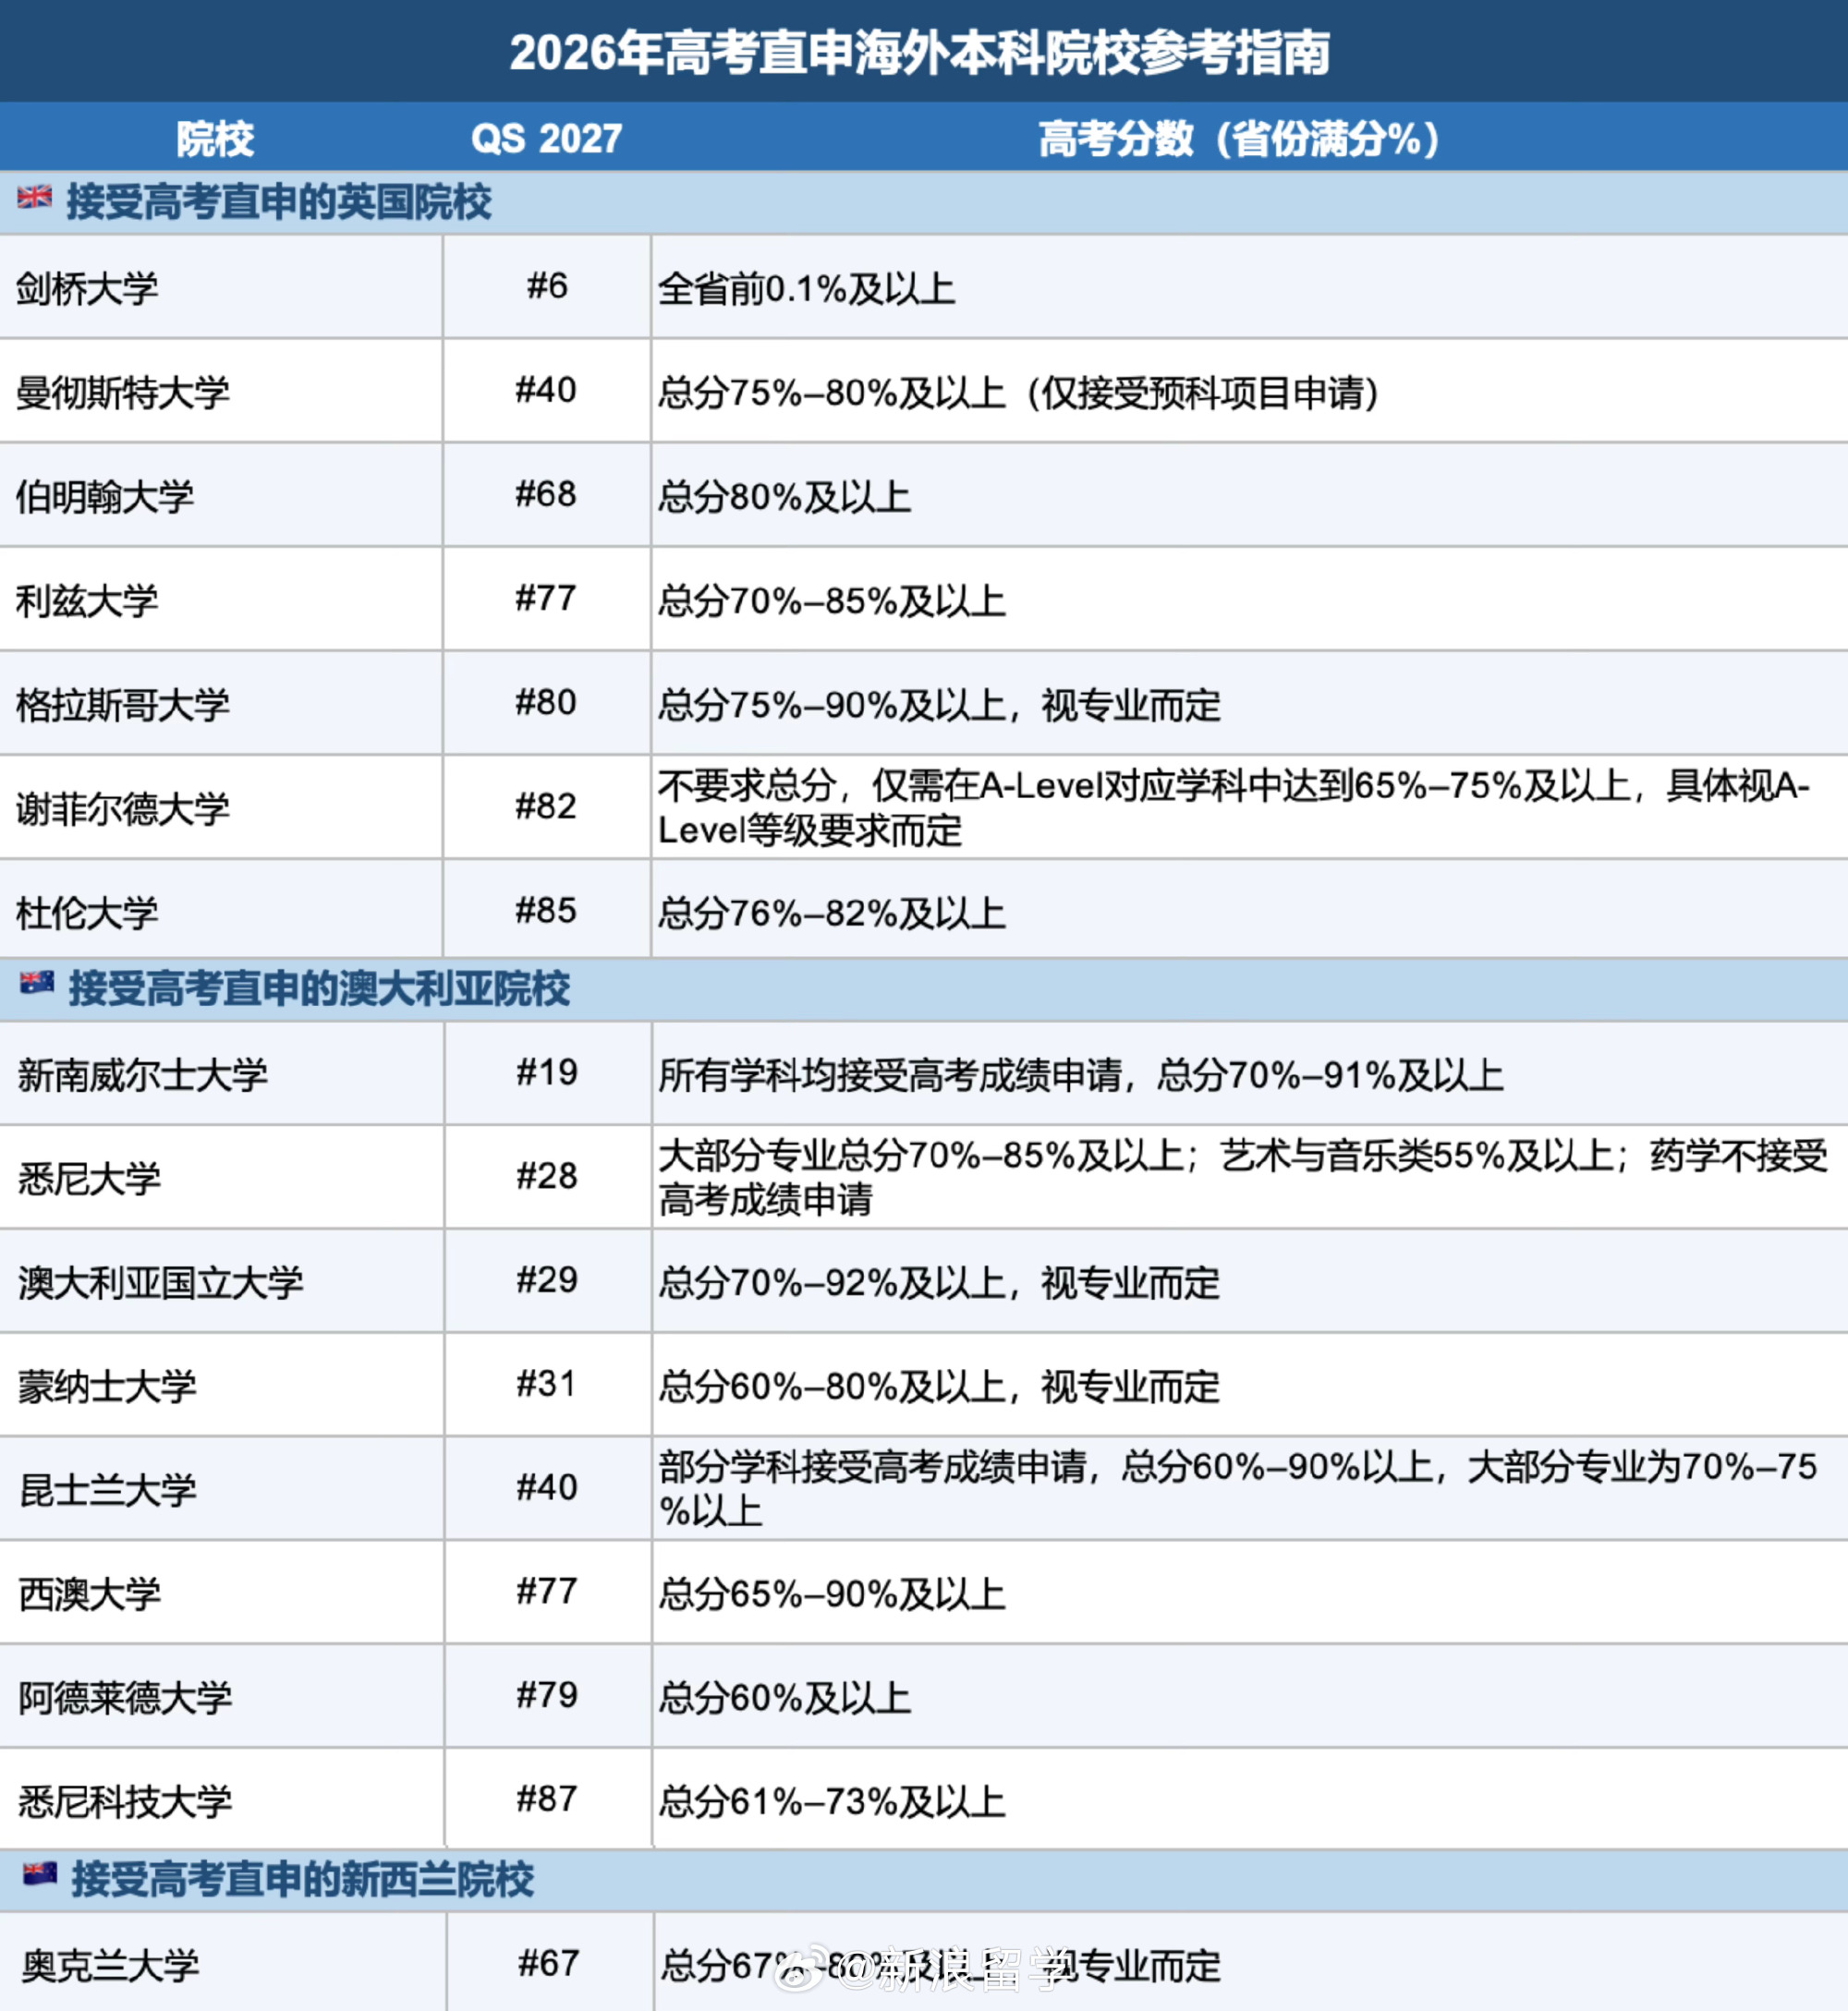Image resolution: width=1848 pixels, height=2011 pixels.
Task: Click the title '2026年高考直申海外本科院校参考指南'
Action: point(920,52)
